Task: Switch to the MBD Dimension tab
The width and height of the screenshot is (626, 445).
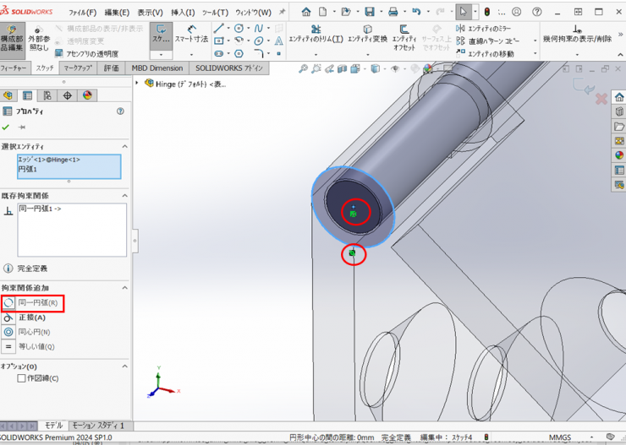Action: tap(157, 68)
